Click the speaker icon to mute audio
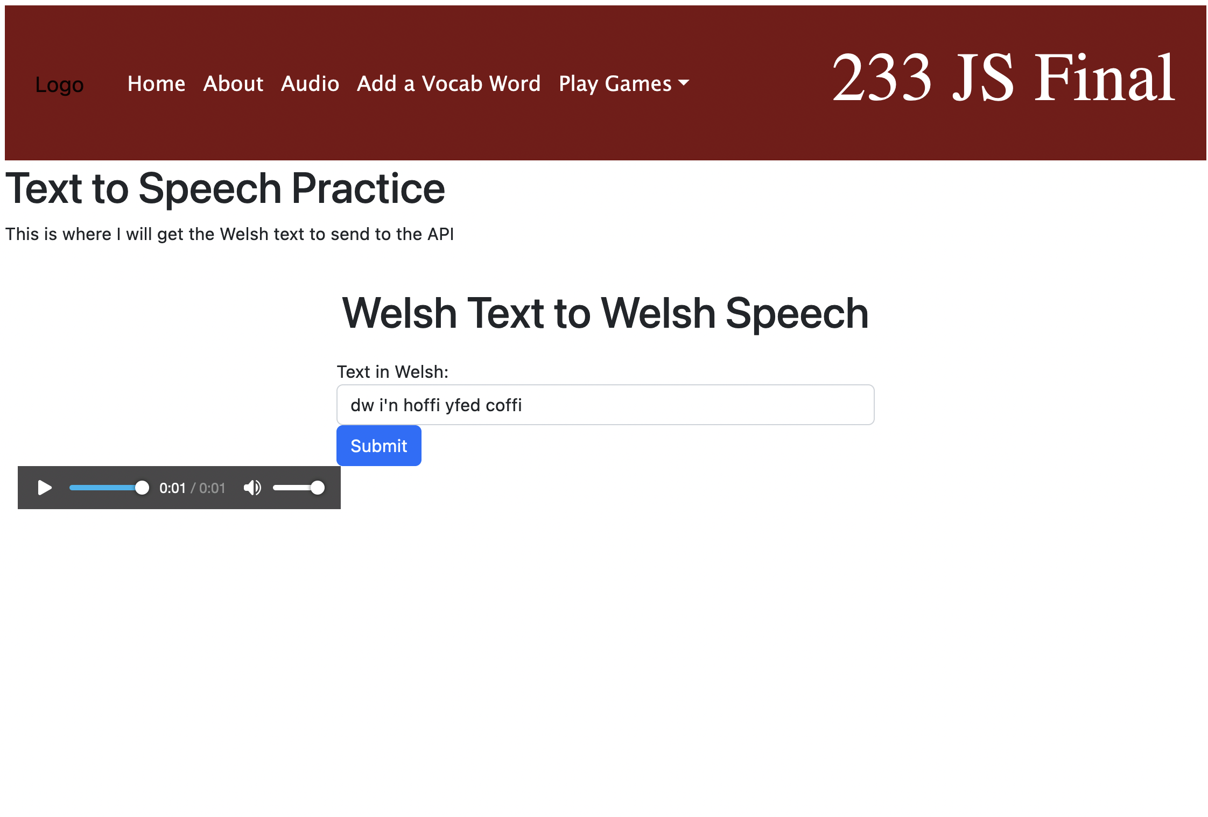This screenshot has width=1208, height=817. click(x=252, y=488)
